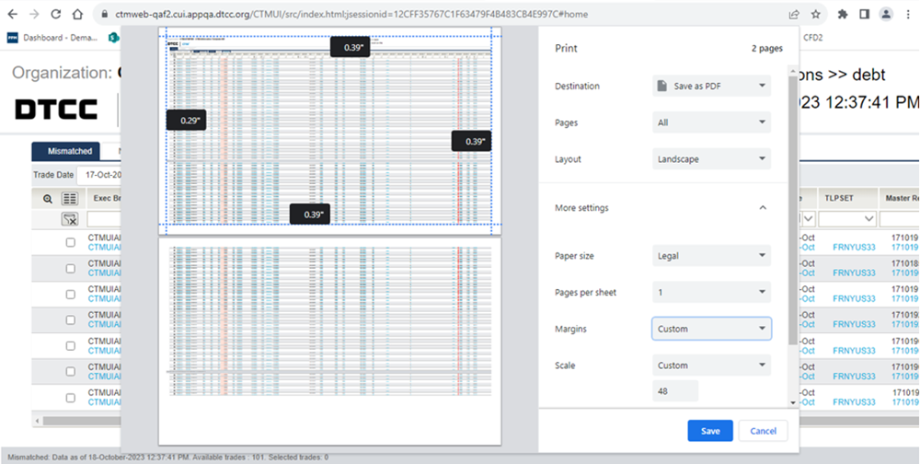Click the column chooser grid icon
Image resolution: width=920 pixels, height=464 pixels.
pyautogui.click(x=69, y=198)
